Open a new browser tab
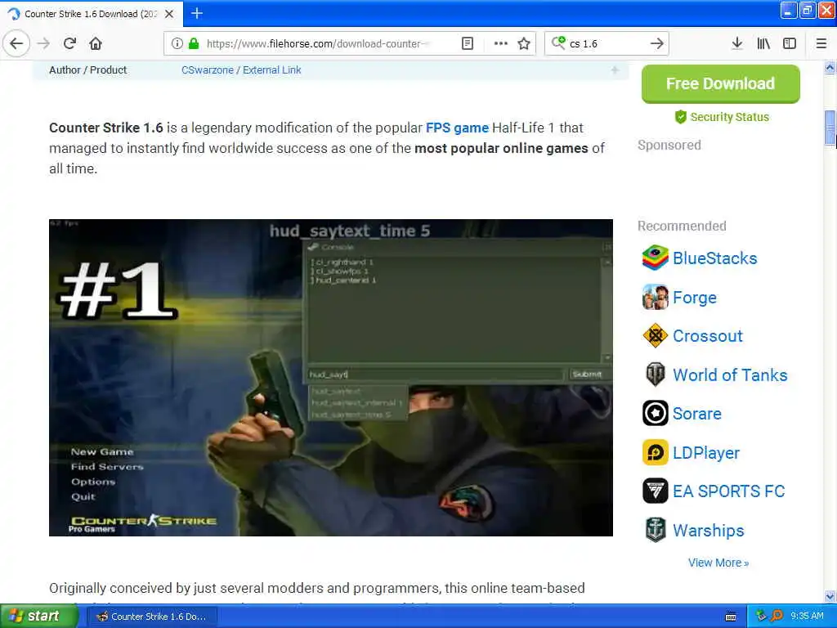 (x=196, y=13)
